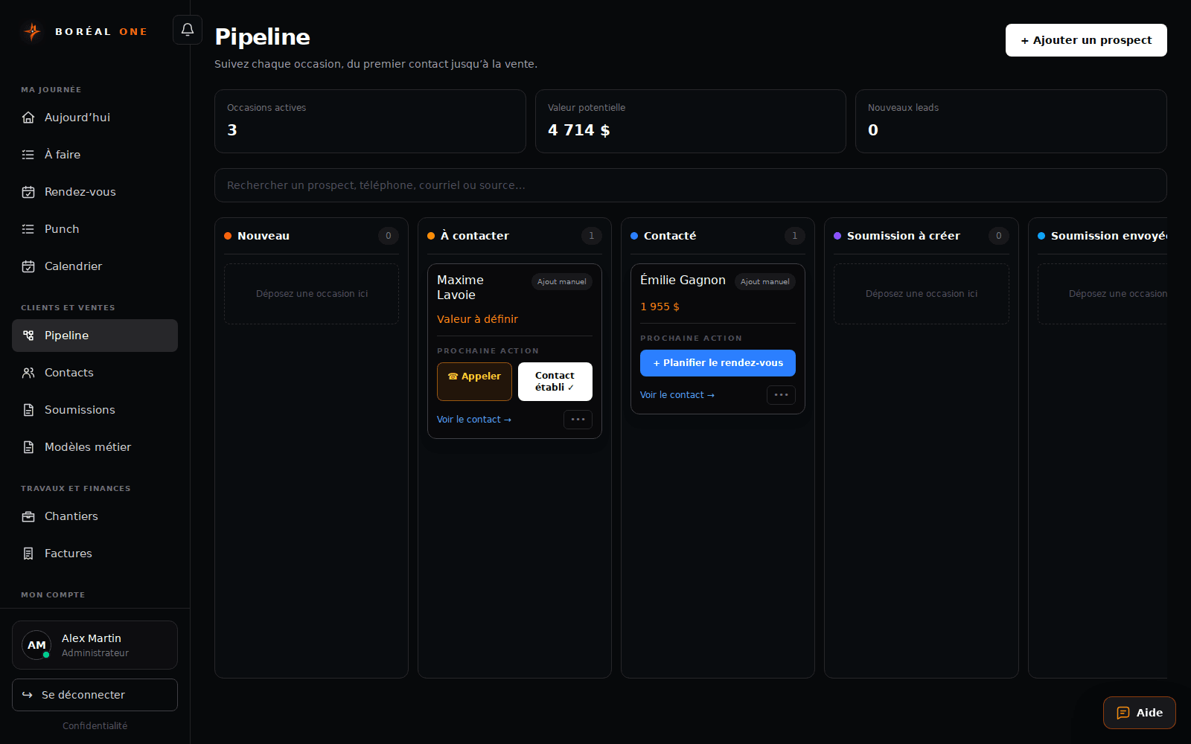Click the Confidentialité link

point(95,726)
